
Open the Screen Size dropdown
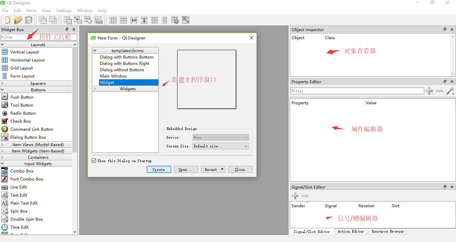pyautogui.click(x=221, y=146)
